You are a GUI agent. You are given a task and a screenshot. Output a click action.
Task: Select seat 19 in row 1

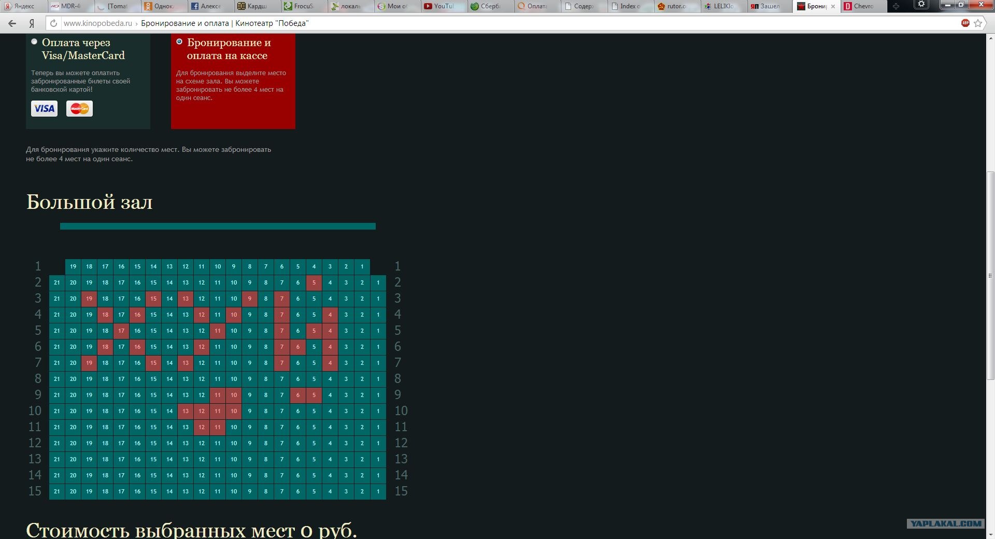73,266
